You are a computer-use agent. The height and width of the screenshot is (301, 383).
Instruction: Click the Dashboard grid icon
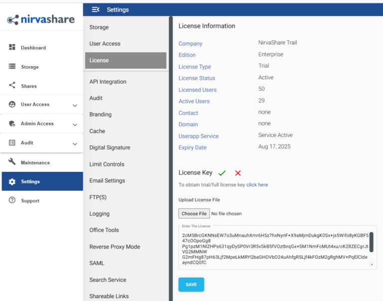pyautogui.click(x=12, y=47)
